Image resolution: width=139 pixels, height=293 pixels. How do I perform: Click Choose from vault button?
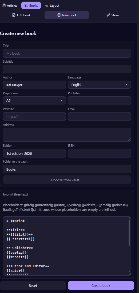[67, 180]
